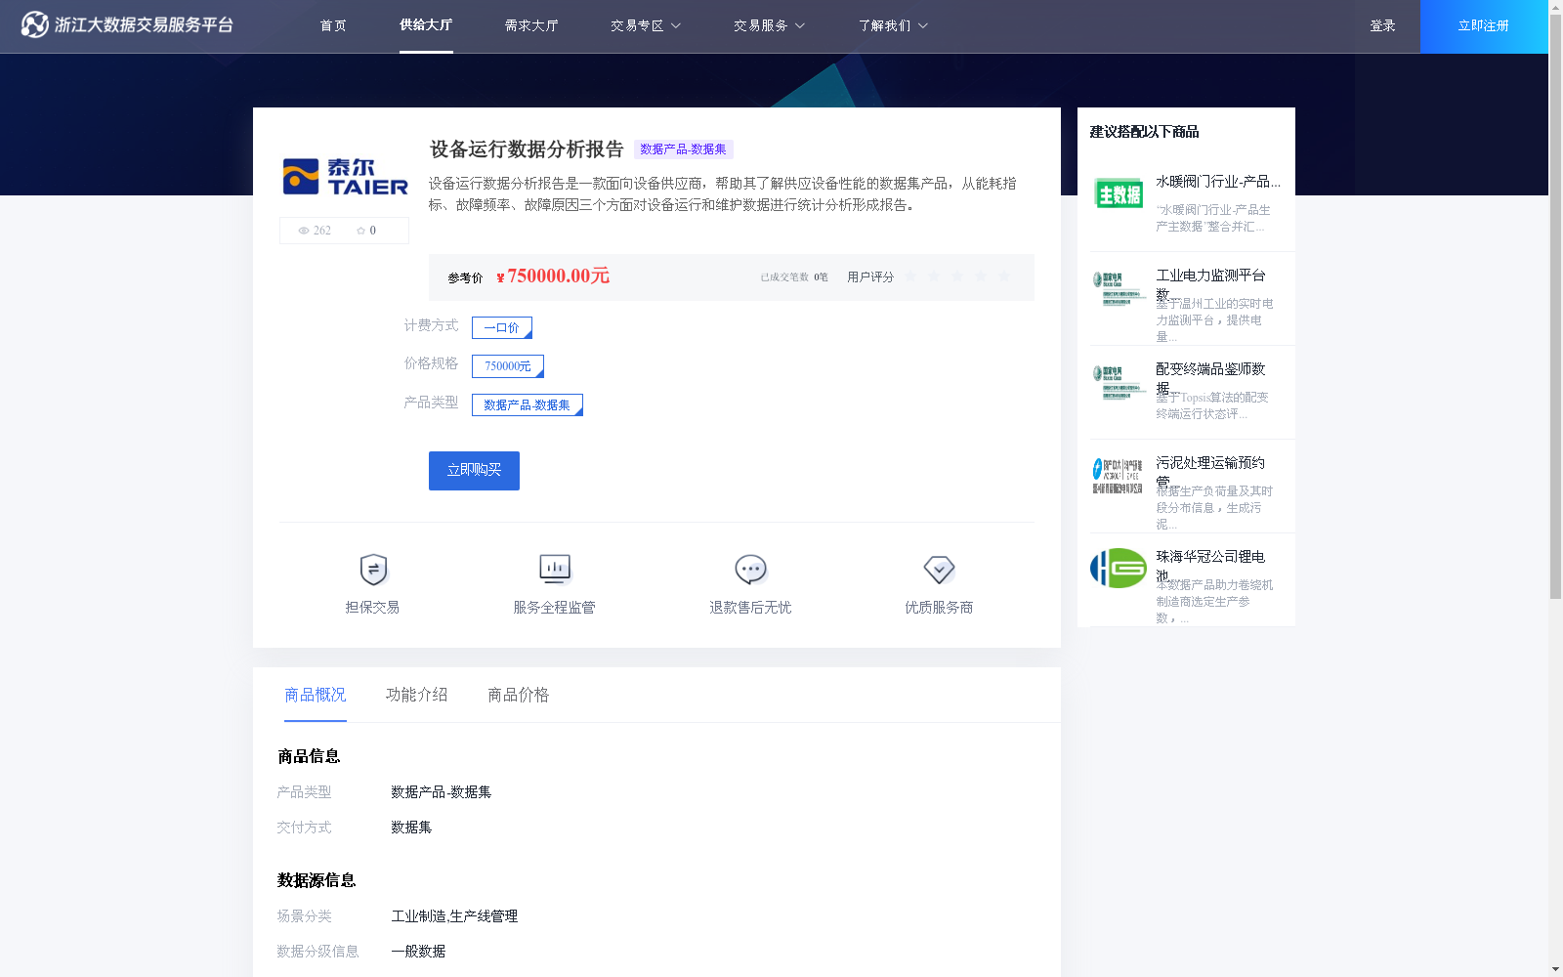The width and height of the screenshot is (1563, 977).
Task: Click the first rating star
Action: click(910, 276)
